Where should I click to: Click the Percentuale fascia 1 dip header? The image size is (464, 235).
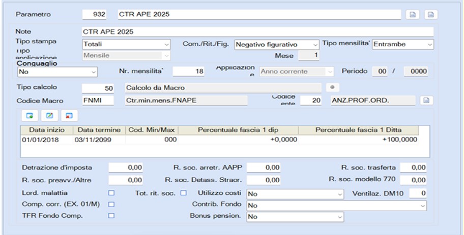click(238, 130)
